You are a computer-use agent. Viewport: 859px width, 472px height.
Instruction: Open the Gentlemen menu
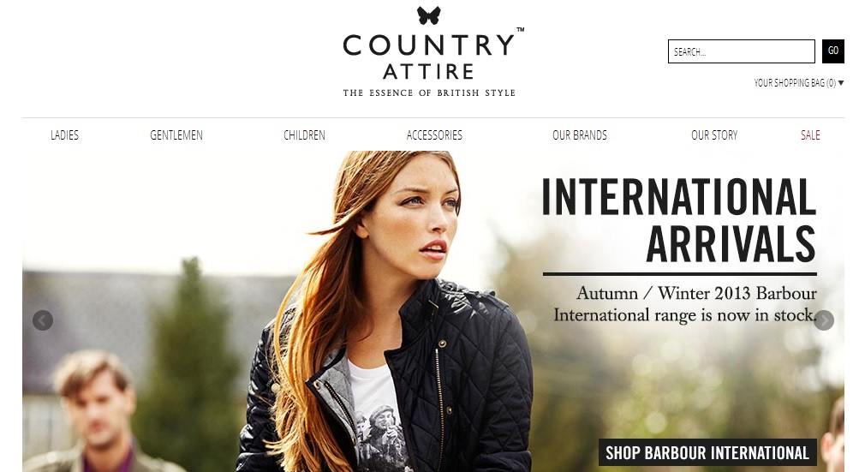point(176,134)
